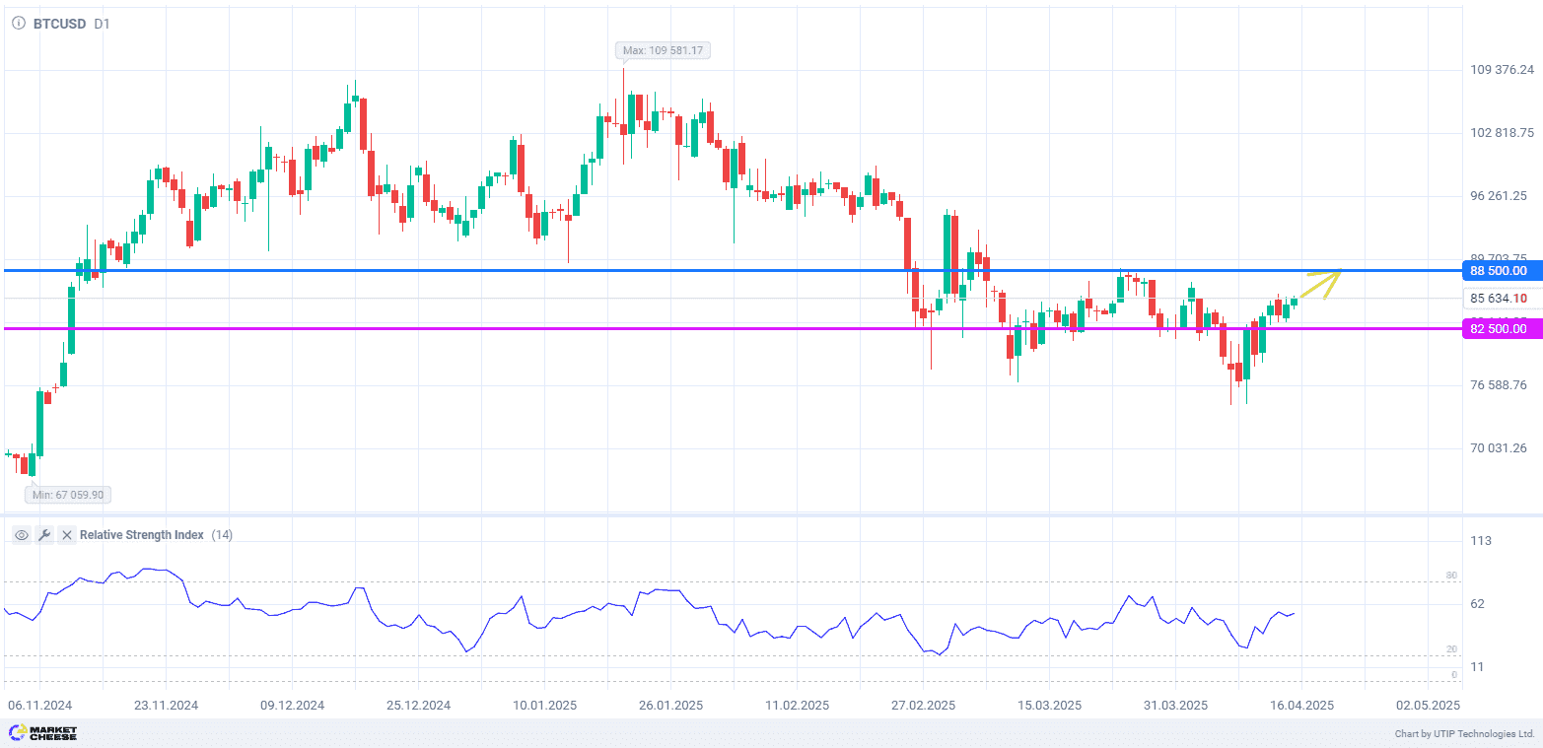This screenshot has width=1543, height=748.
Task: Select the blue 88 500.00 price tag
Action: (x=1498, y=270)
